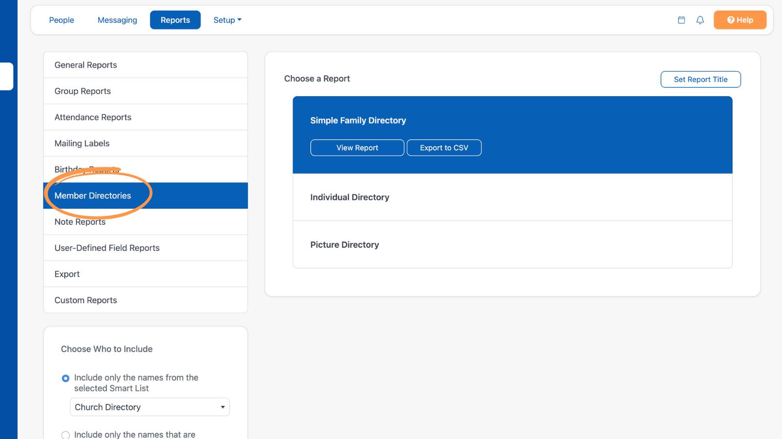Open Note Reports category
Screen dimensions: 782x439
(x=146, y=222)
